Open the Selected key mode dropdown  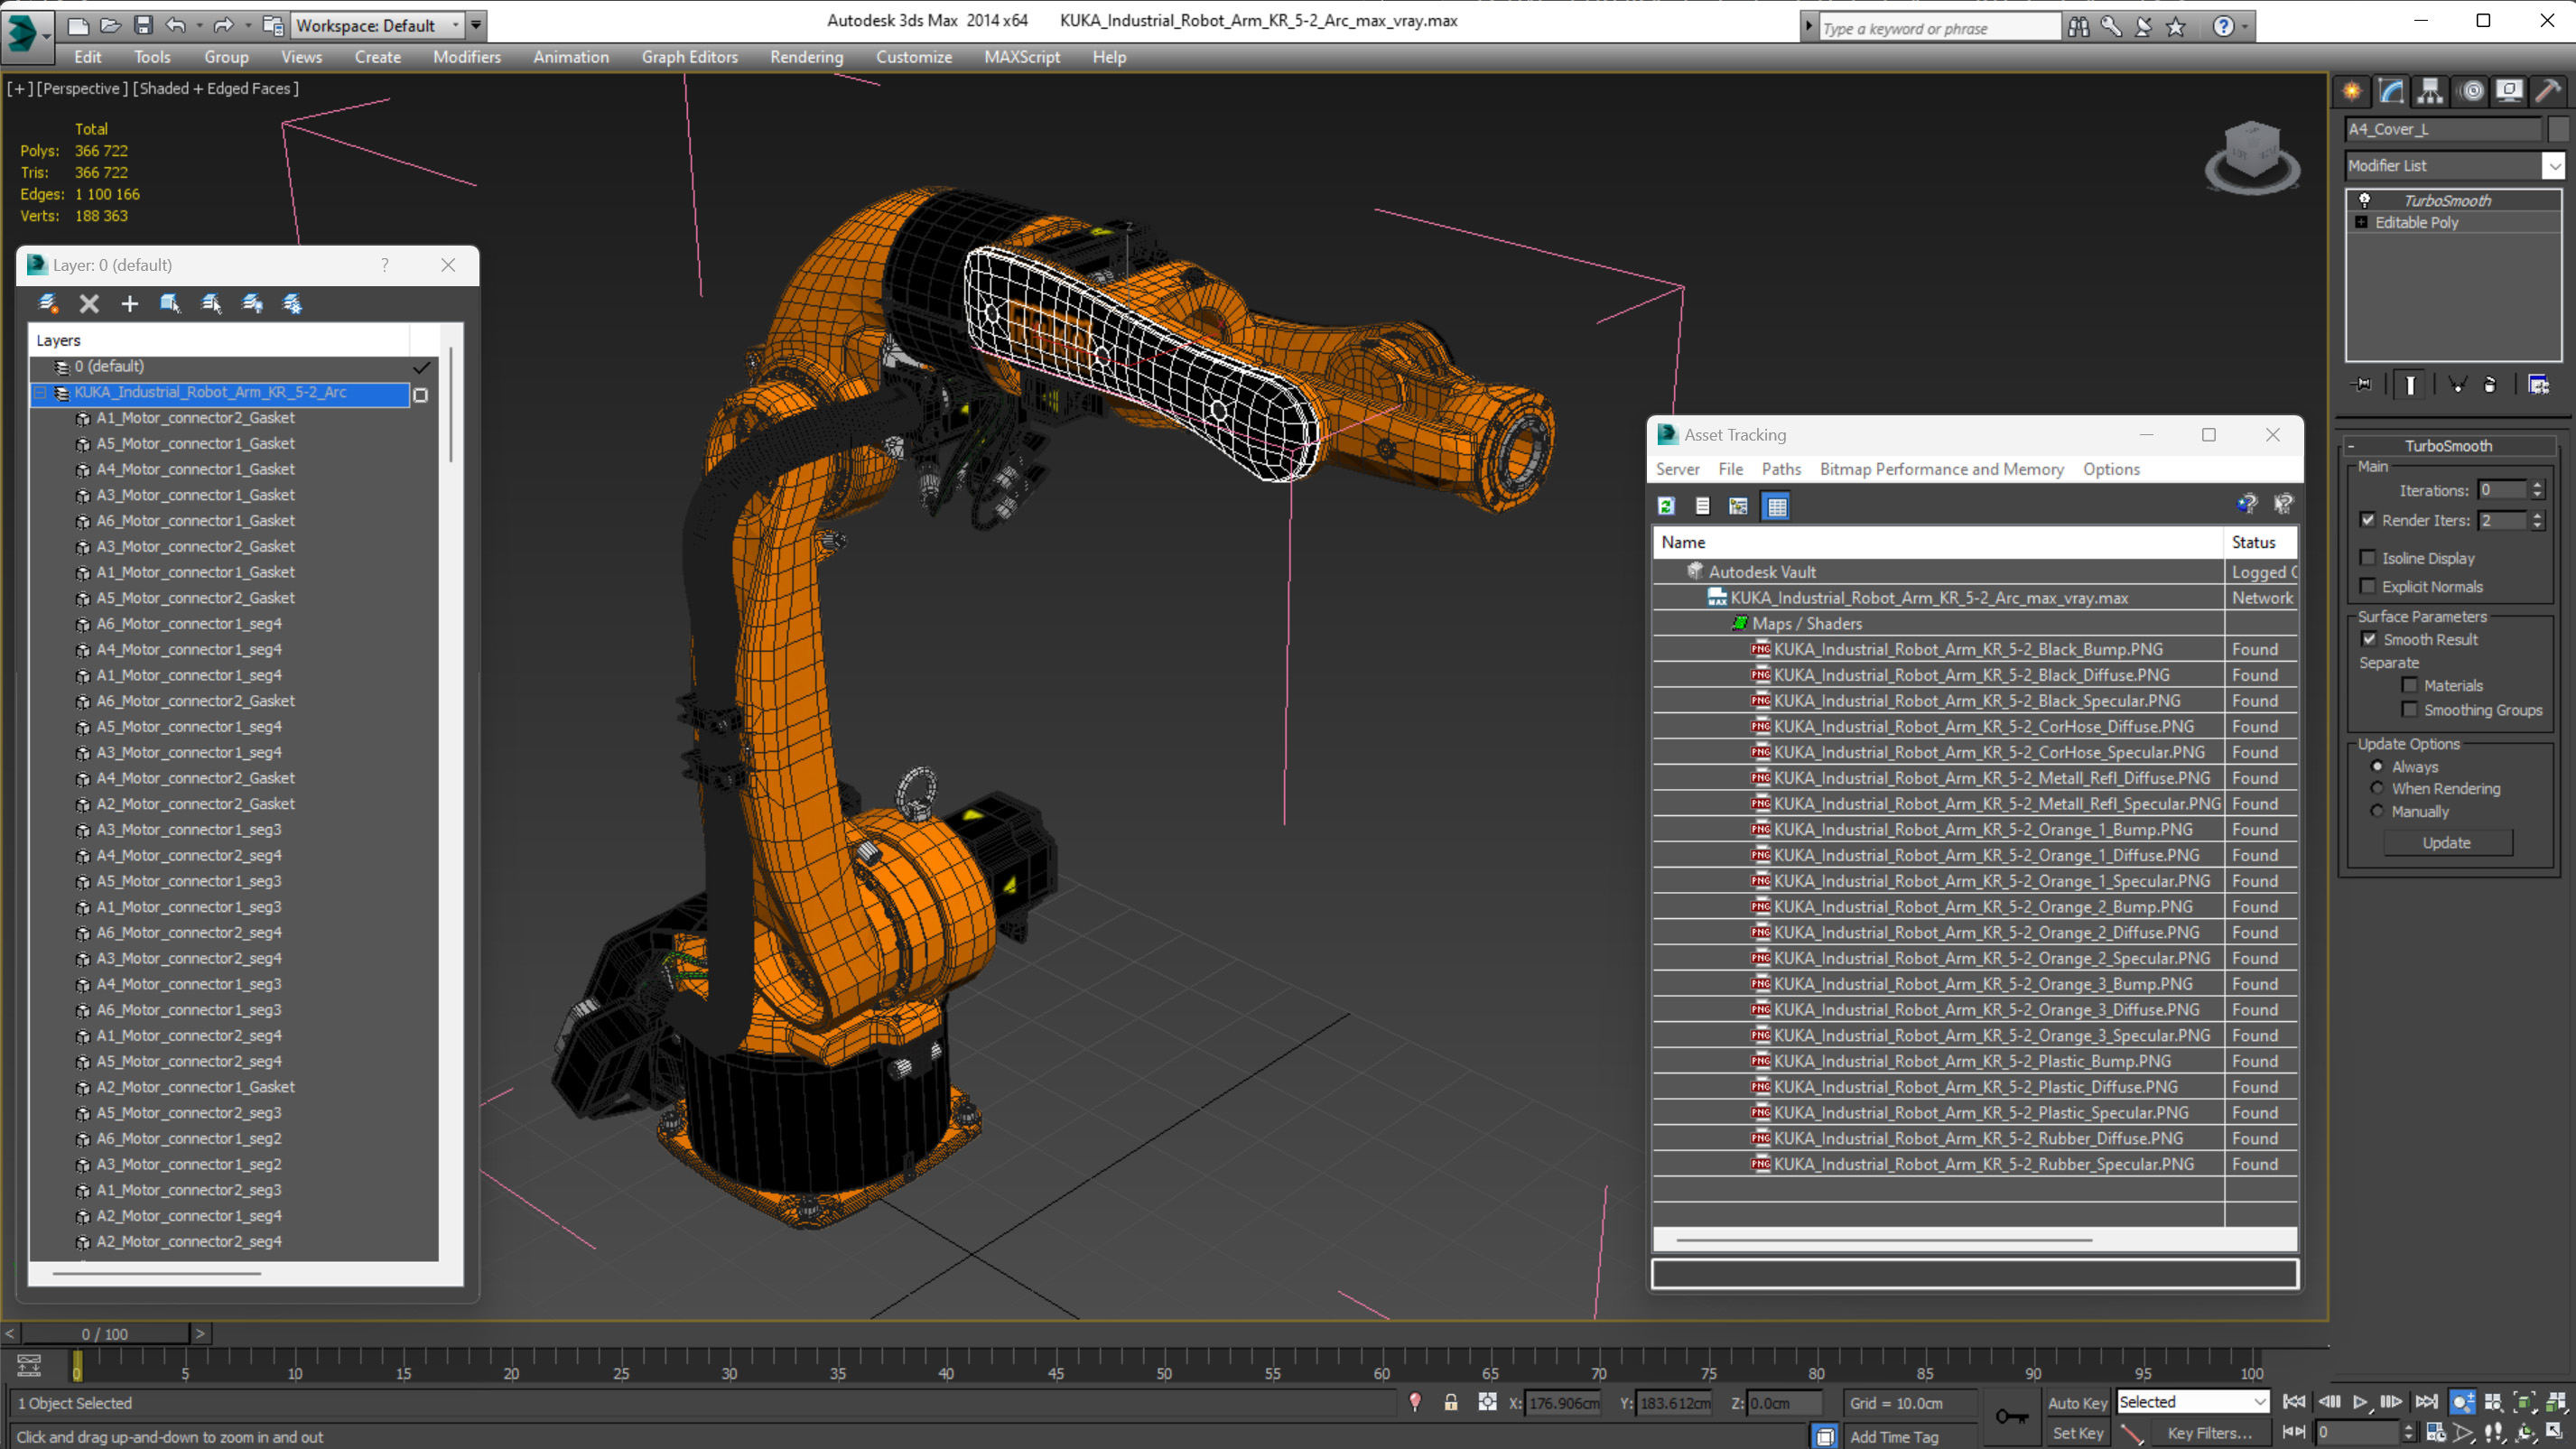click(x=2192, y=1402)
